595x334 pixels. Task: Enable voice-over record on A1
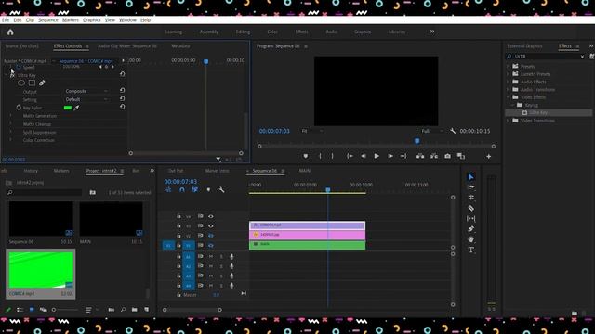(231, 257)
